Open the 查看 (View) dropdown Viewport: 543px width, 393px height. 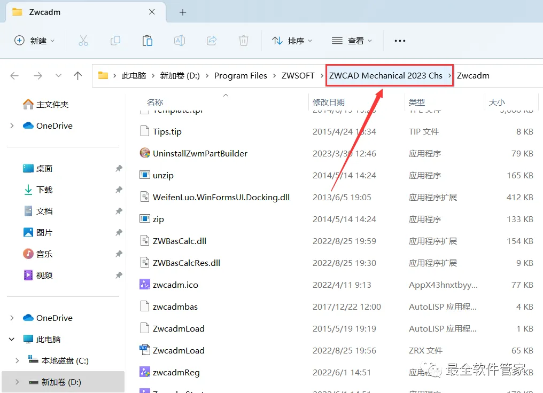click(x=352, y=41)
